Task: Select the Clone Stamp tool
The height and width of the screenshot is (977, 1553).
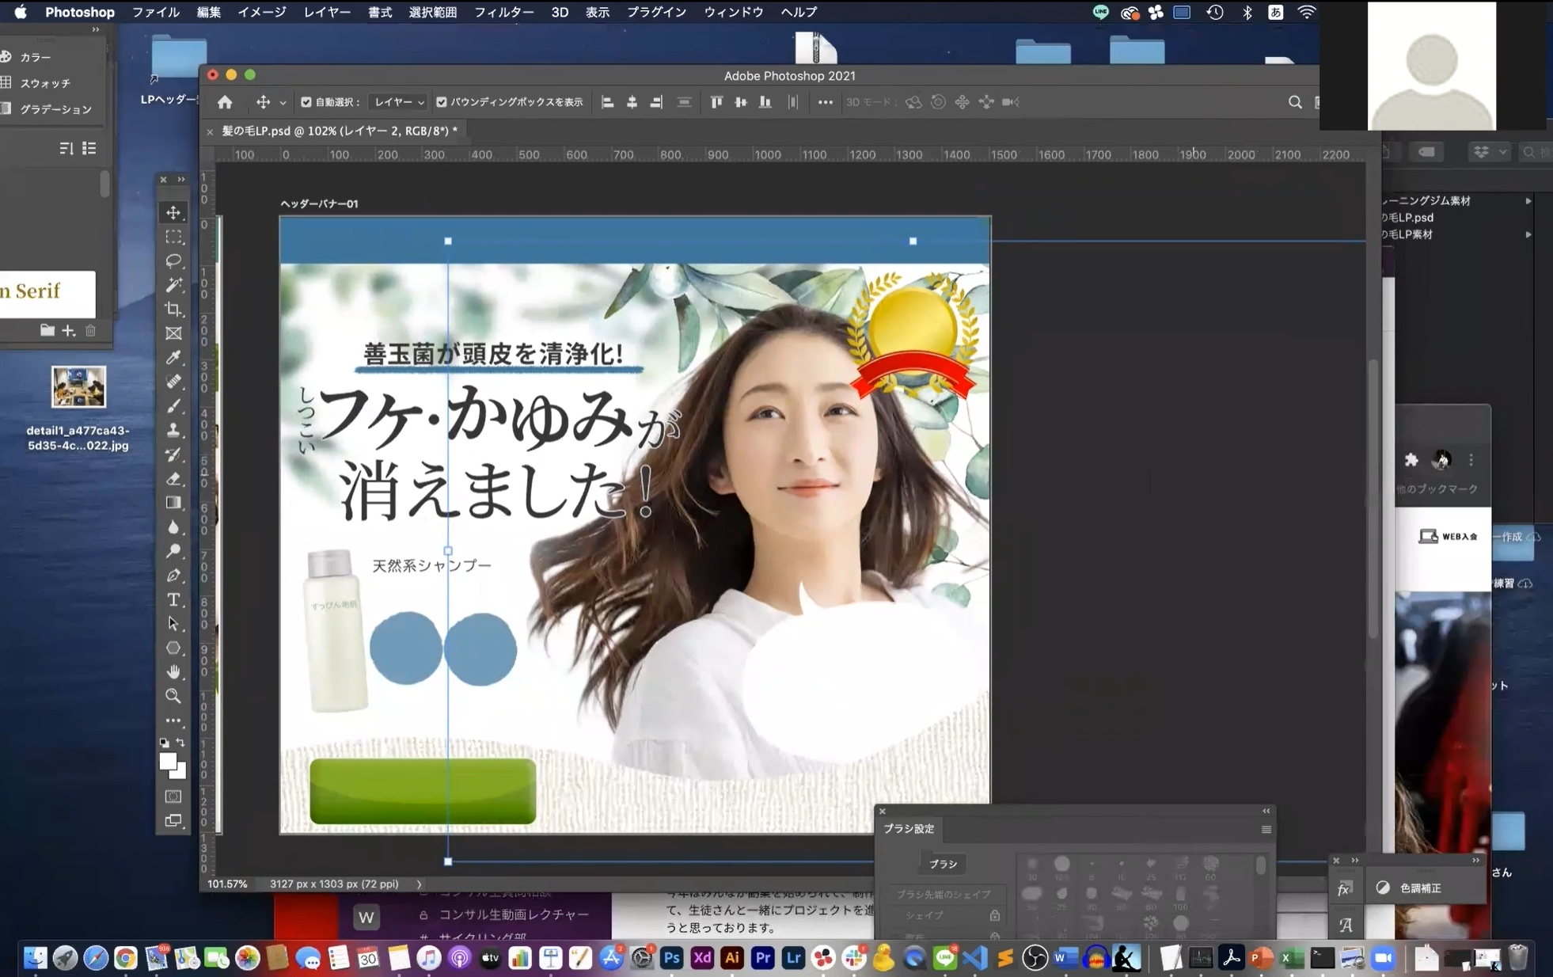Action: 173,430
